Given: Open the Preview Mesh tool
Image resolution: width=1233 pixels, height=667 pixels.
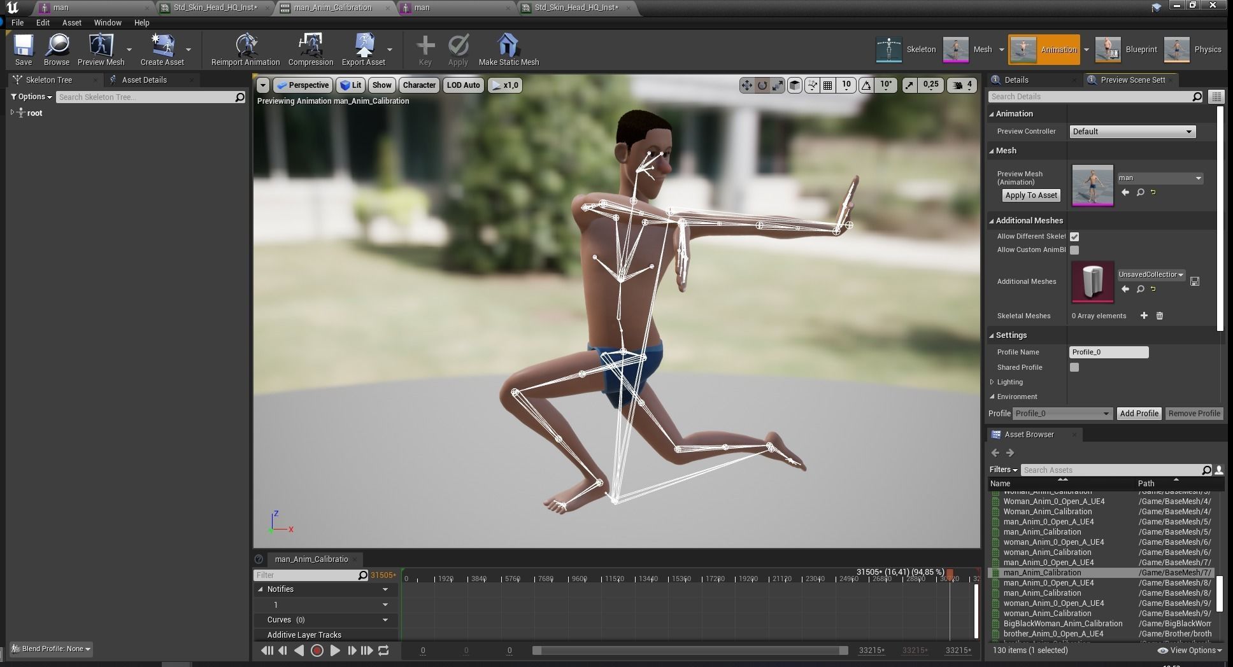Looking at the screenshot, I should pyautogui.click(x=101, y=50).
